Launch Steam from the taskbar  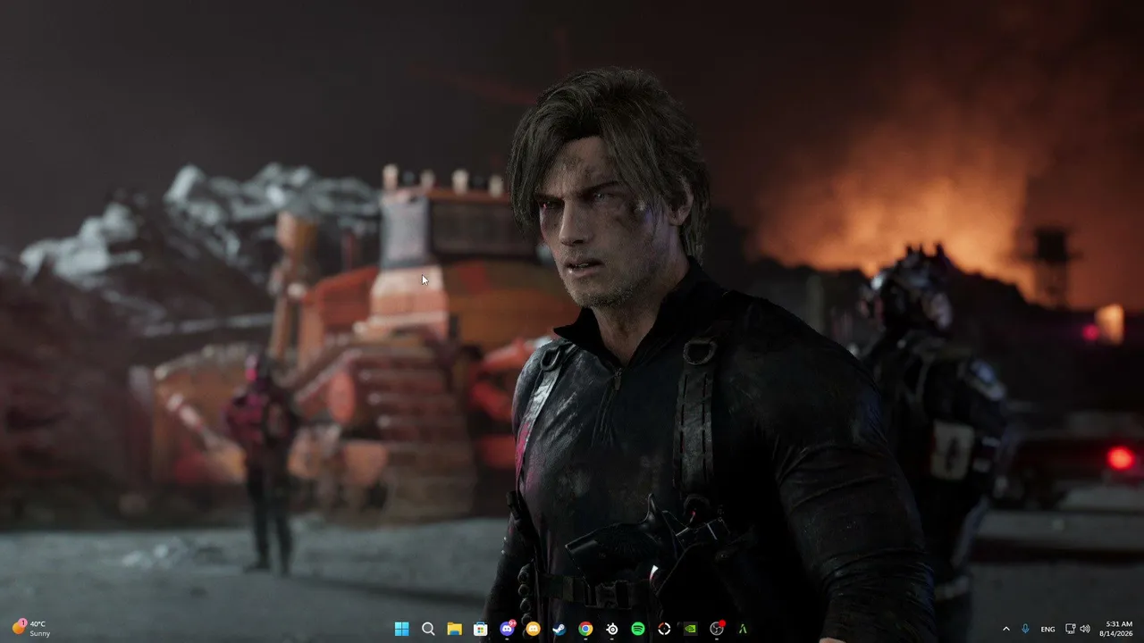(559, 629)
